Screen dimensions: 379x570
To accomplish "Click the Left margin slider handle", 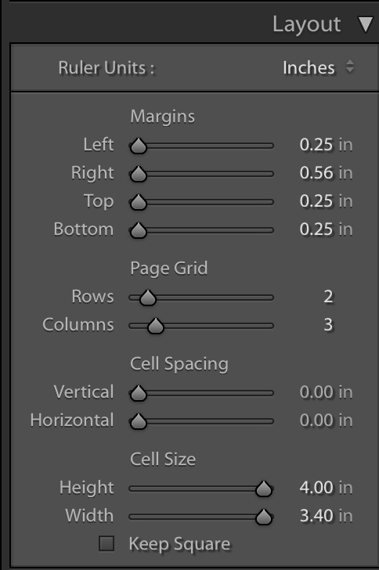I will click(x=139, y=146).
